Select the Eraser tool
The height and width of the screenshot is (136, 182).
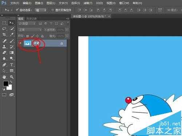4,53
